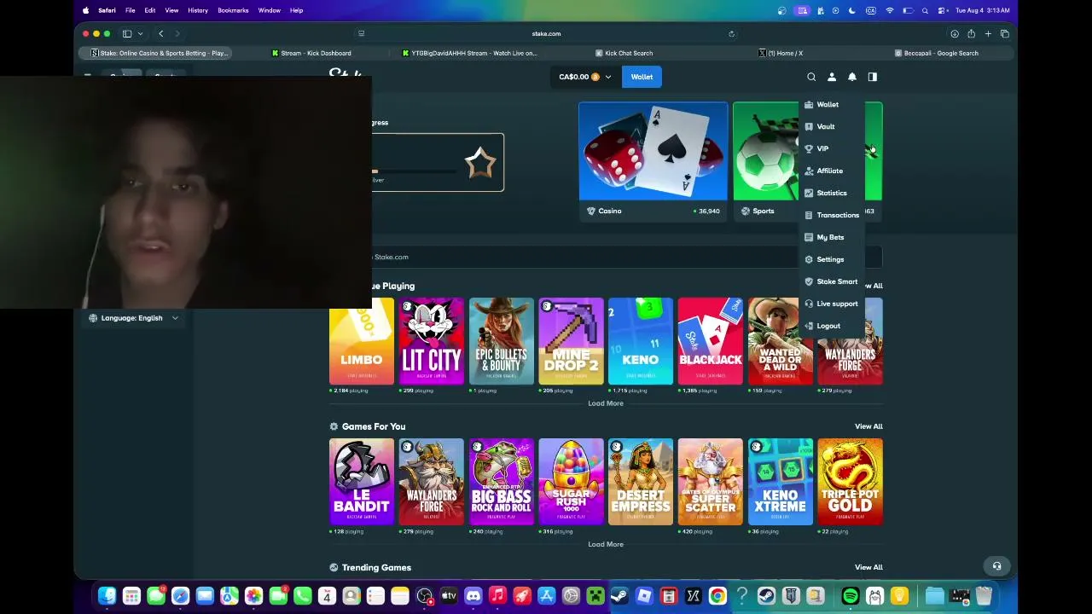The height and width of the screenshot is (614, 1092).
Task: Open Finder from the Dock
Action: pos(107,596)
